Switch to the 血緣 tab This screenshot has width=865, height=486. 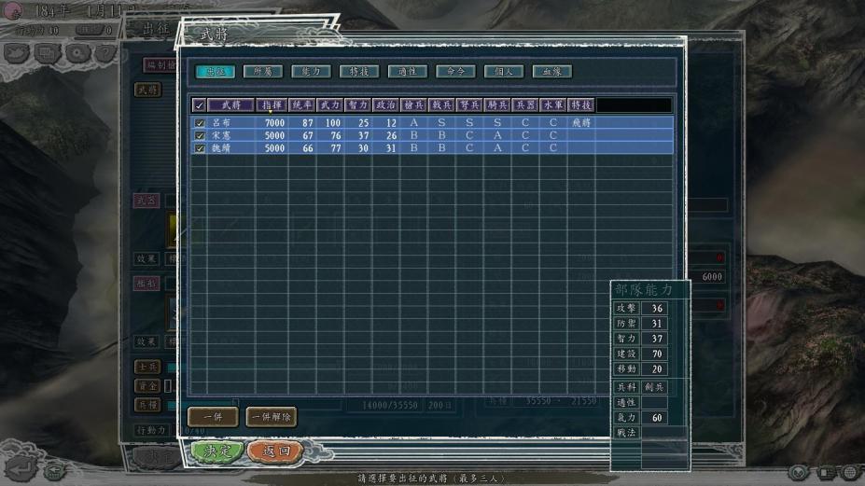coord(552,71)
